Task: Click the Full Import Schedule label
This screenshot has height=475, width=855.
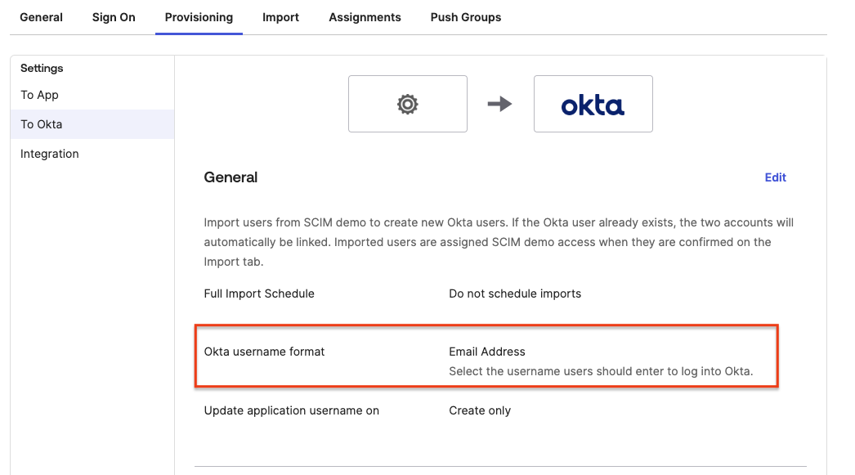Action: click(x=259, y=294)
